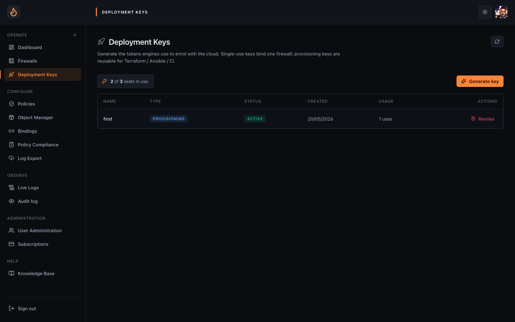
Task: Click the '1 uses' usage cell
Action: click(x=386, y=119)
